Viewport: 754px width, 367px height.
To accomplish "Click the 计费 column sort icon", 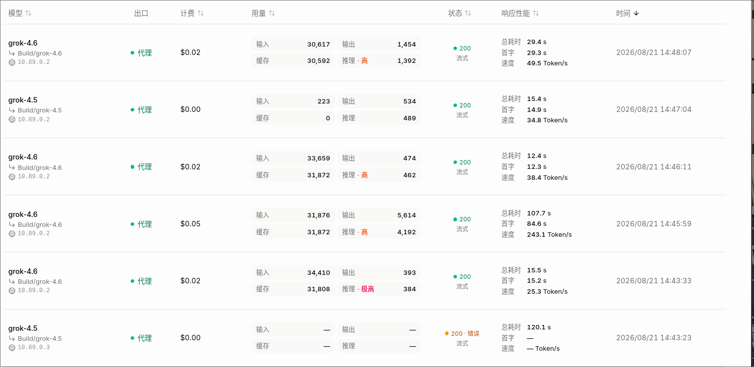I will pyautogui.click(x=201, y=13).
